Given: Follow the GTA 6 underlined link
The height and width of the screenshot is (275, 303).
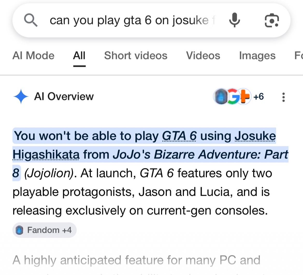Looking at the screenshot, I should tap(179, 136).
